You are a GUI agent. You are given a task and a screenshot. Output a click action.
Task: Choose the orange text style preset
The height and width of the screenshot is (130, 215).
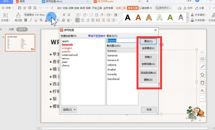tap(138, 18)
